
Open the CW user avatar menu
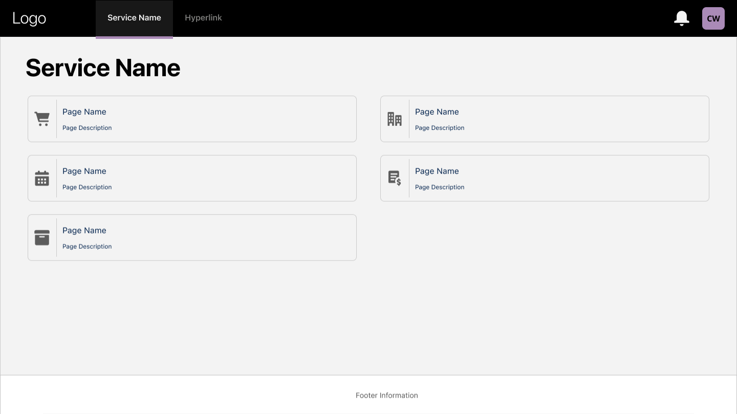coord(713,18)
